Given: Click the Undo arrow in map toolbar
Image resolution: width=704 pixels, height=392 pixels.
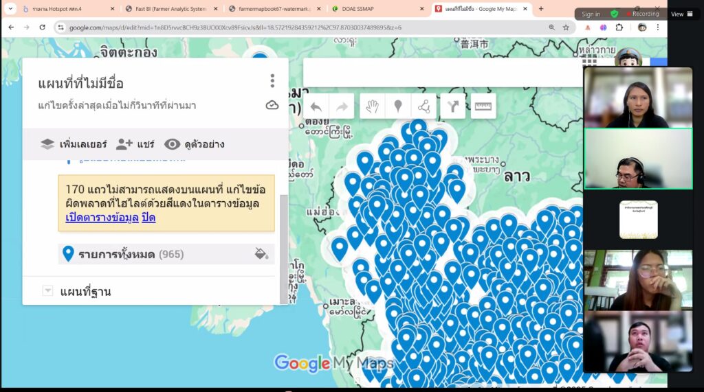Looking at the screenshot, I should click(316, 106).
